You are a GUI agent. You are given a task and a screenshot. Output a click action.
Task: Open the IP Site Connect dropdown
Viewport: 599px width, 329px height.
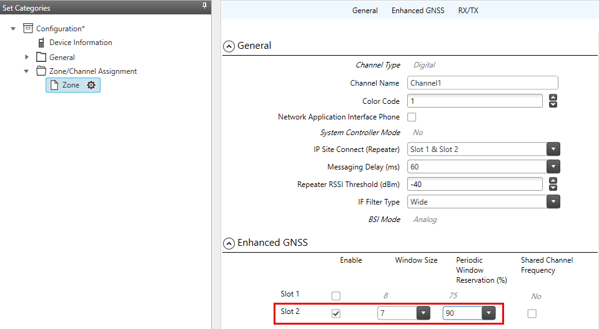tap(553, 149)
